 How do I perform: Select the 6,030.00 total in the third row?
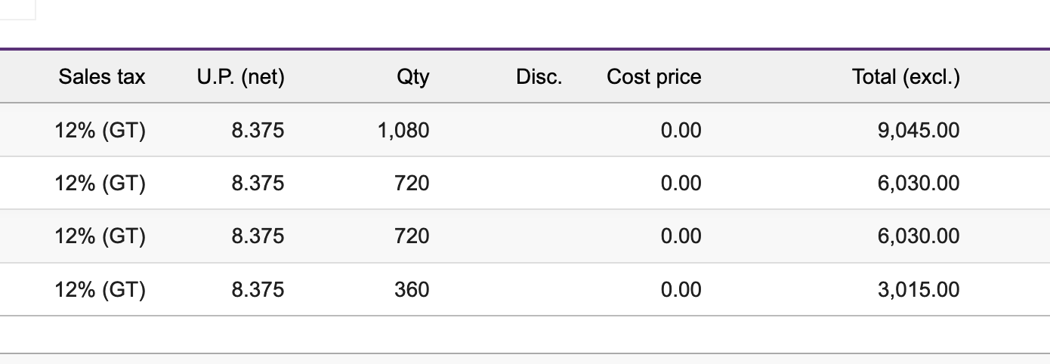tap(919, 236)
